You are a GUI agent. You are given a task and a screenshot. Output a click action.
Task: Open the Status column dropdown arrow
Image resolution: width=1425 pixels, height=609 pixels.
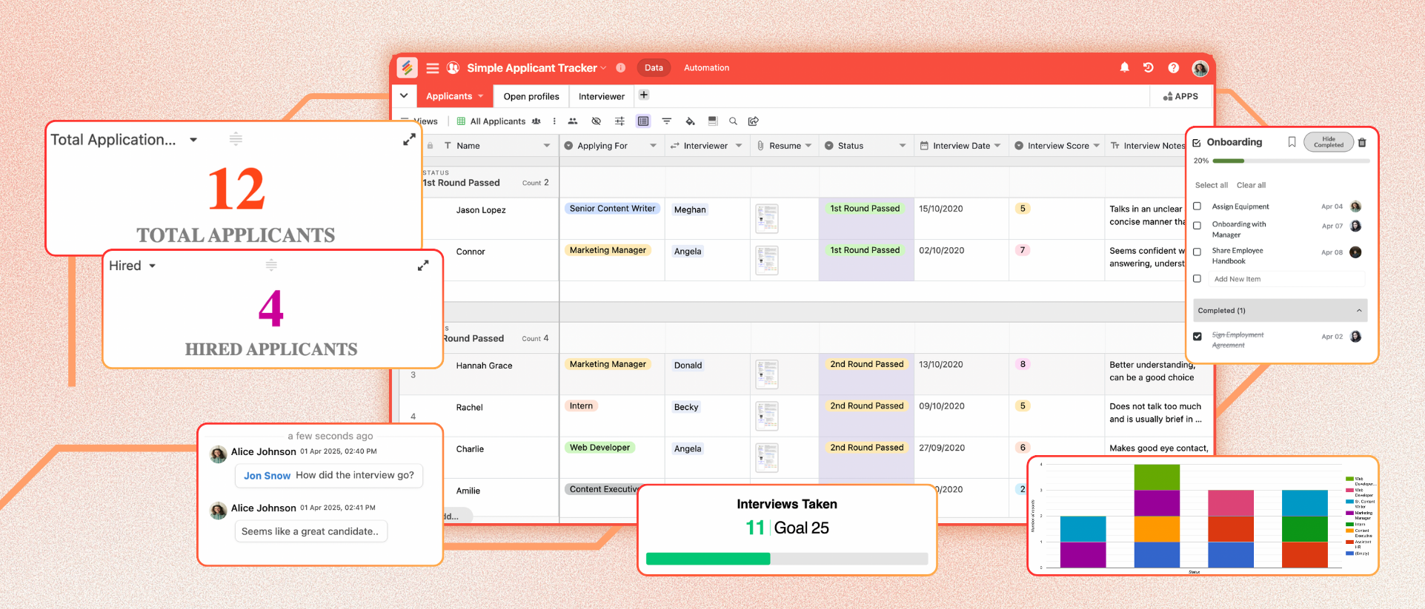click(x=902, y=146)
